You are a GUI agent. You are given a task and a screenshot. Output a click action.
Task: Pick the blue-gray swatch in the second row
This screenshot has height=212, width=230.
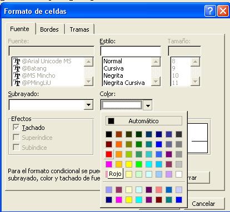click(169, 144)
